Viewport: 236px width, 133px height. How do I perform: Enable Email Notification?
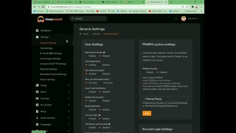pyautogui.click(x=86, y=110)
